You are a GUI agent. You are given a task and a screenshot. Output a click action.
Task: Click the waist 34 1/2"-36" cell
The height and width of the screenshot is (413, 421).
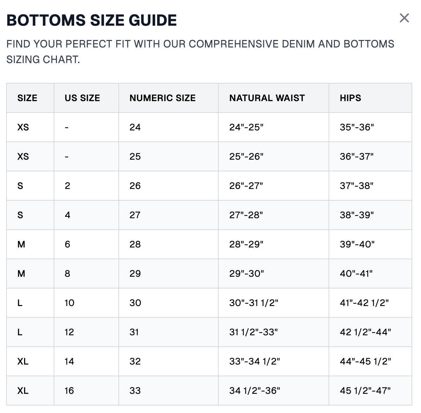click(254, 391)
